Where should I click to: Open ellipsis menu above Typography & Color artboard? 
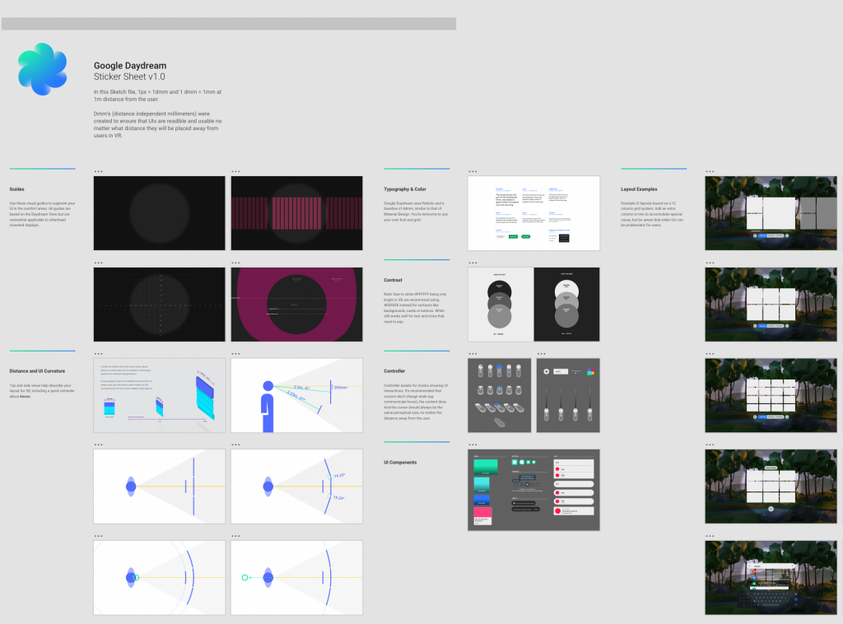(x=472, y=171)
